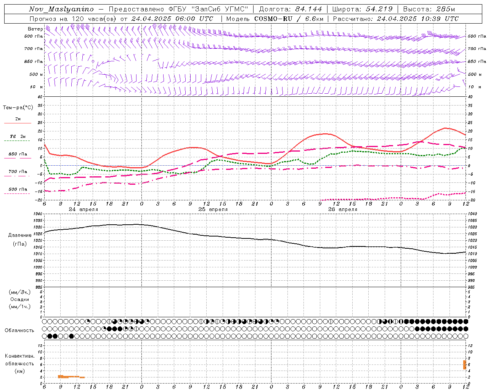This screenshot has width=488, height=390.
Task: Select the Осадки precipitation label
Action: pos(20,299)
